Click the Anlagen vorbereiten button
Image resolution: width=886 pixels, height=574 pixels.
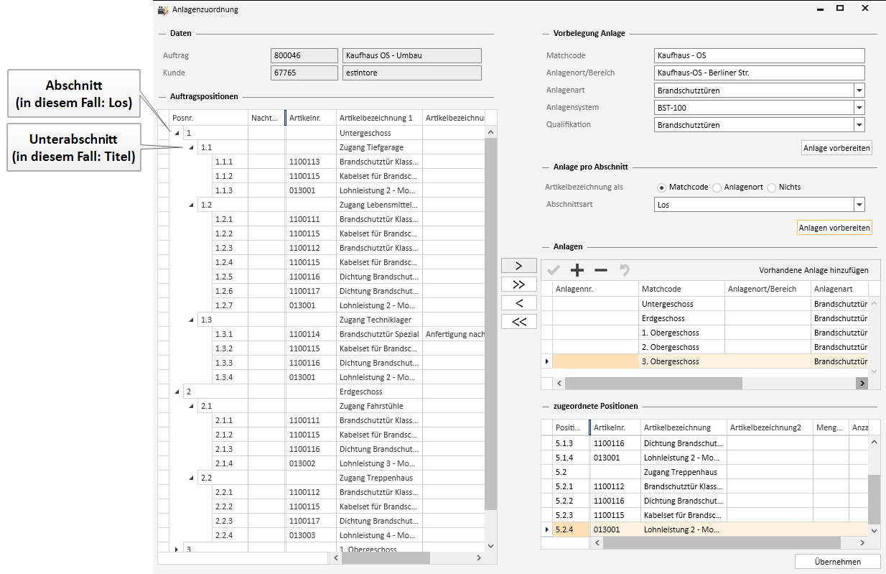tap(834, 228)
